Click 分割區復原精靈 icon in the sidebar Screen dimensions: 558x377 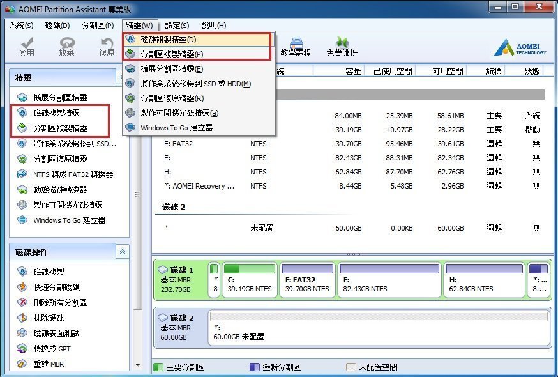[22, 159]
